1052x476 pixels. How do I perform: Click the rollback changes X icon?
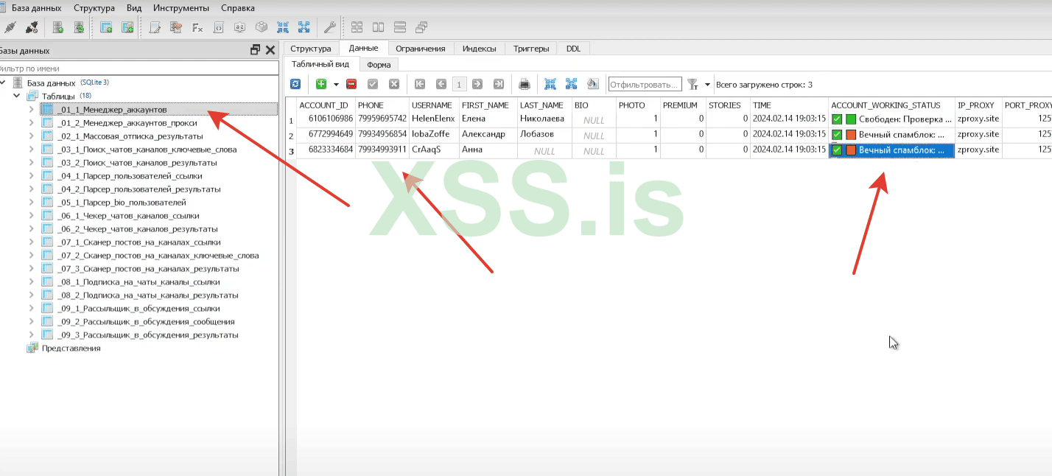tap(394, 84)
